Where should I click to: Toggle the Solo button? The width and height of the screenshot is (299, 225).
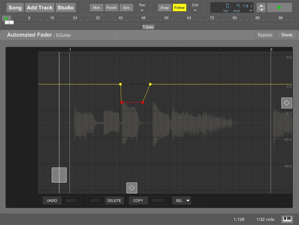[148, 27]
